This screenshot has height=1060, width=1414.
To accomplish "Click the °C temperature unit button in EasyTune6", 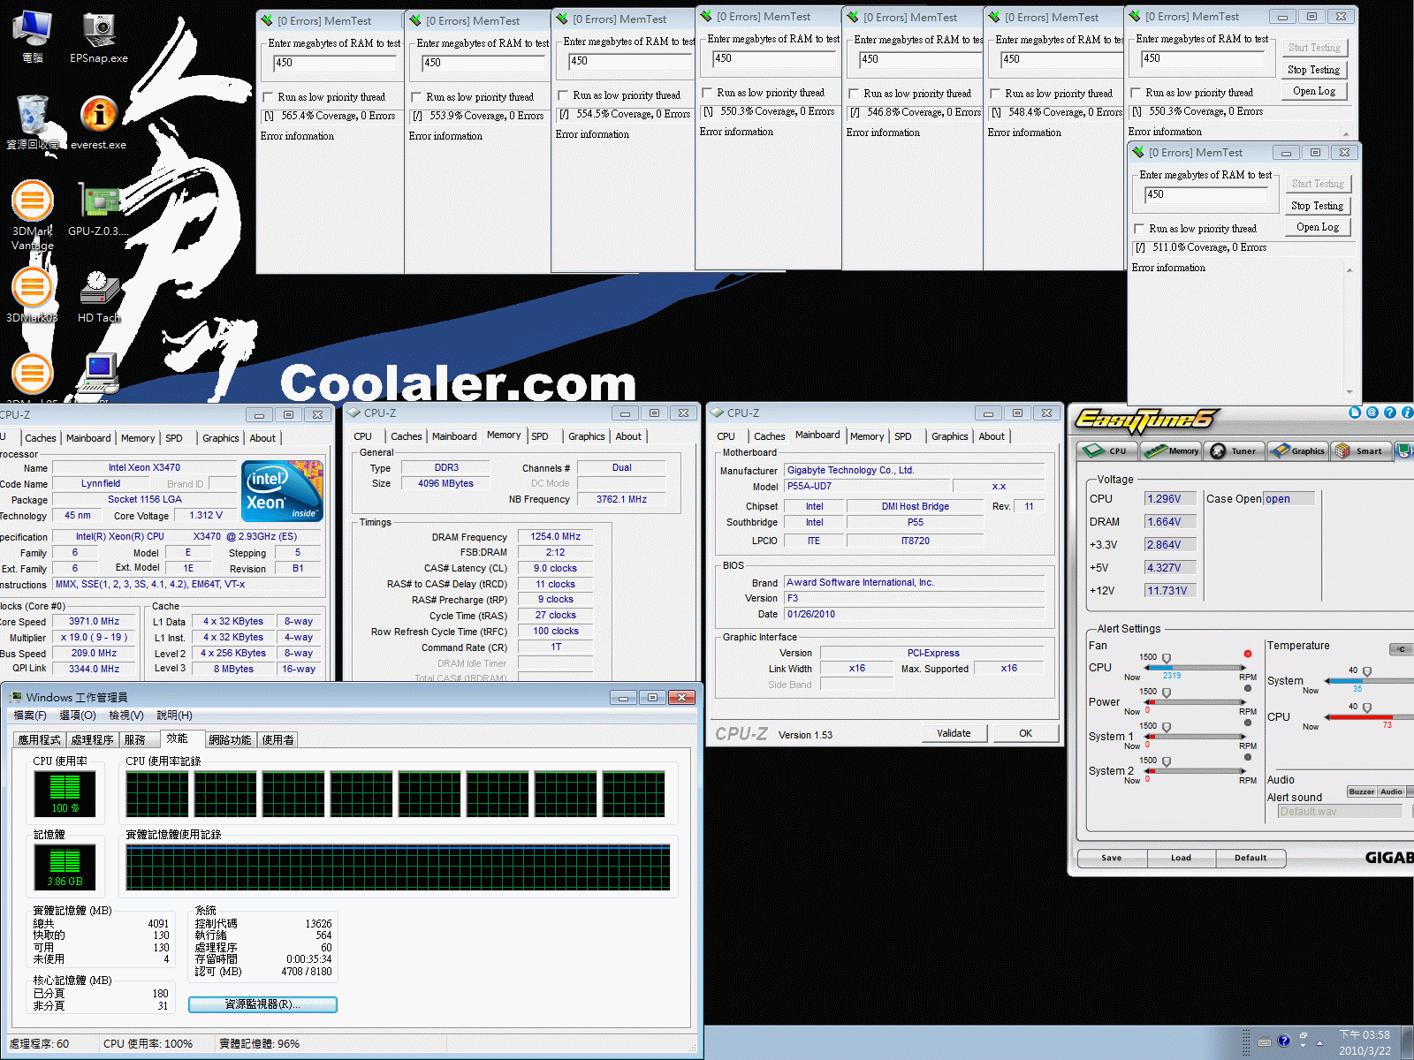I will pos(1401,649).
